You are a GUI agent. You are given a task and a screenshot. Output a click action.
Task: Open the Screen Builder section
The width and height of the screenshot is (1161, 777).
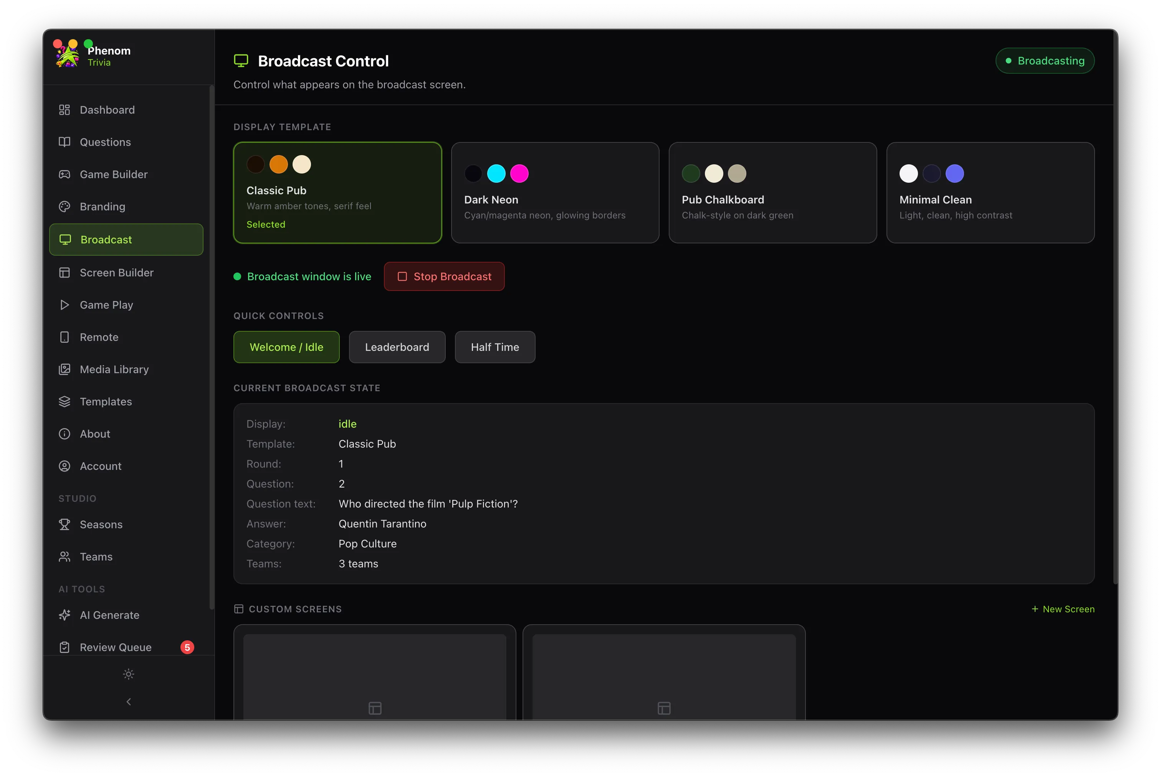pyautogui.click(x=126, y=273)
